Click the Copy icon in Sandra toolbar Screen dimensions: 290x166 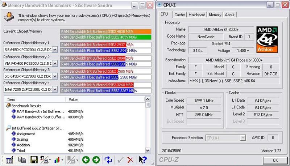click(22, 159)
